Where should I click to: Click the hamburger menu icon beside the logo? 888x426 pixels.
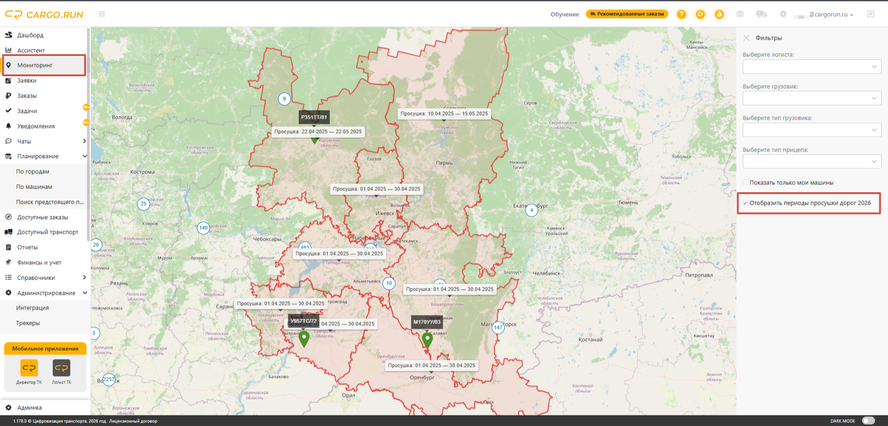102,14
